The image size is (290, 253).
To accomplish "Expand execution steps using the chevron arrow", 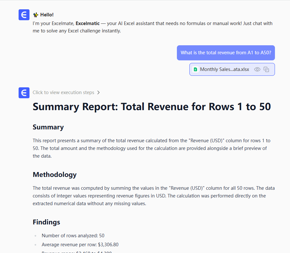I will tap(98, 92).
